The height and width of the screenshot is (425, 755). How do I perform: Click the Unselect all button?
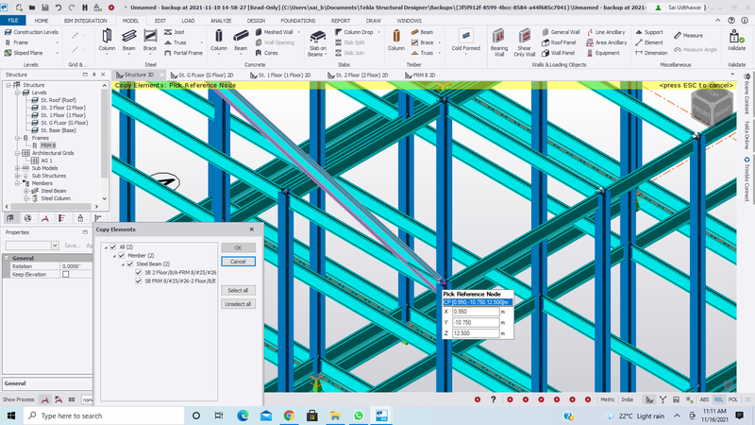point(238,304)
